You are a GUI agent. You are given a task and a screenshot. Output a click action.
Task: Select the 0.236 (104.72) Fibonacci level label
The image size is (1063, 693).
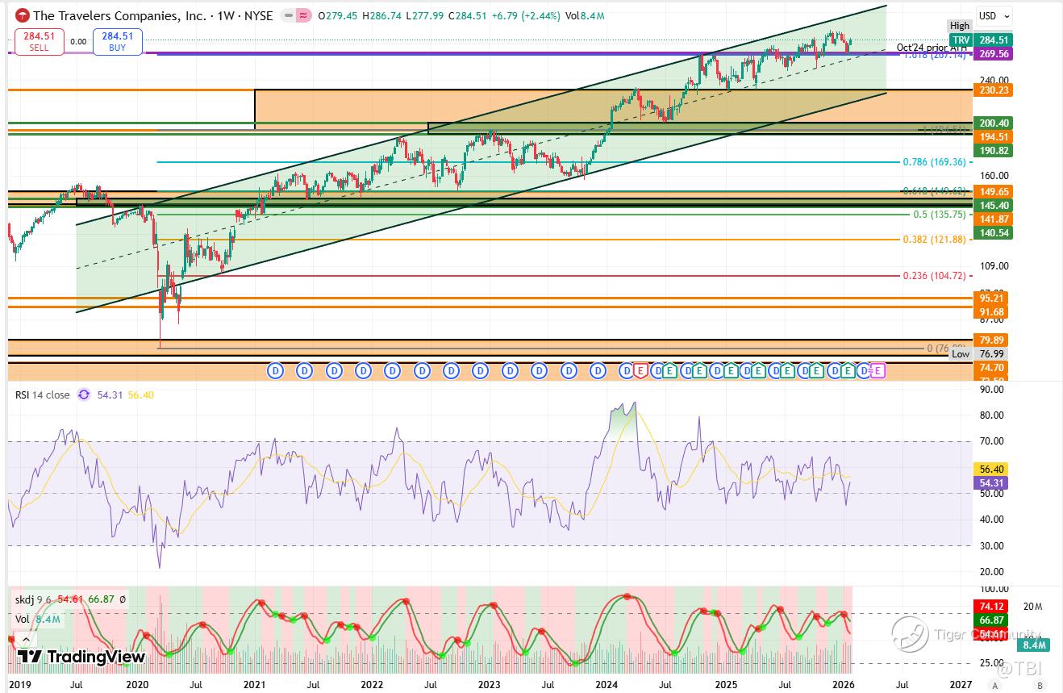click(934, 276)
